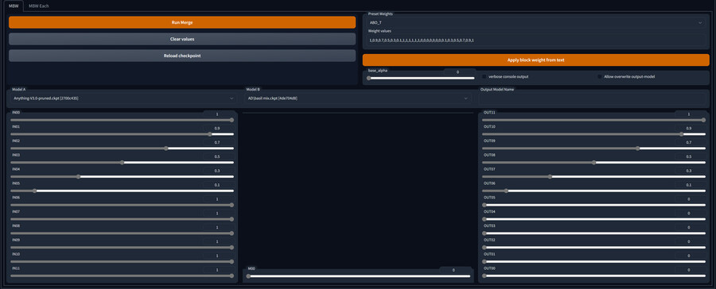Adjust the OUT01 slider
This screenshot has width=716, height=289.
pyautogui.click(x=594, y=261)
